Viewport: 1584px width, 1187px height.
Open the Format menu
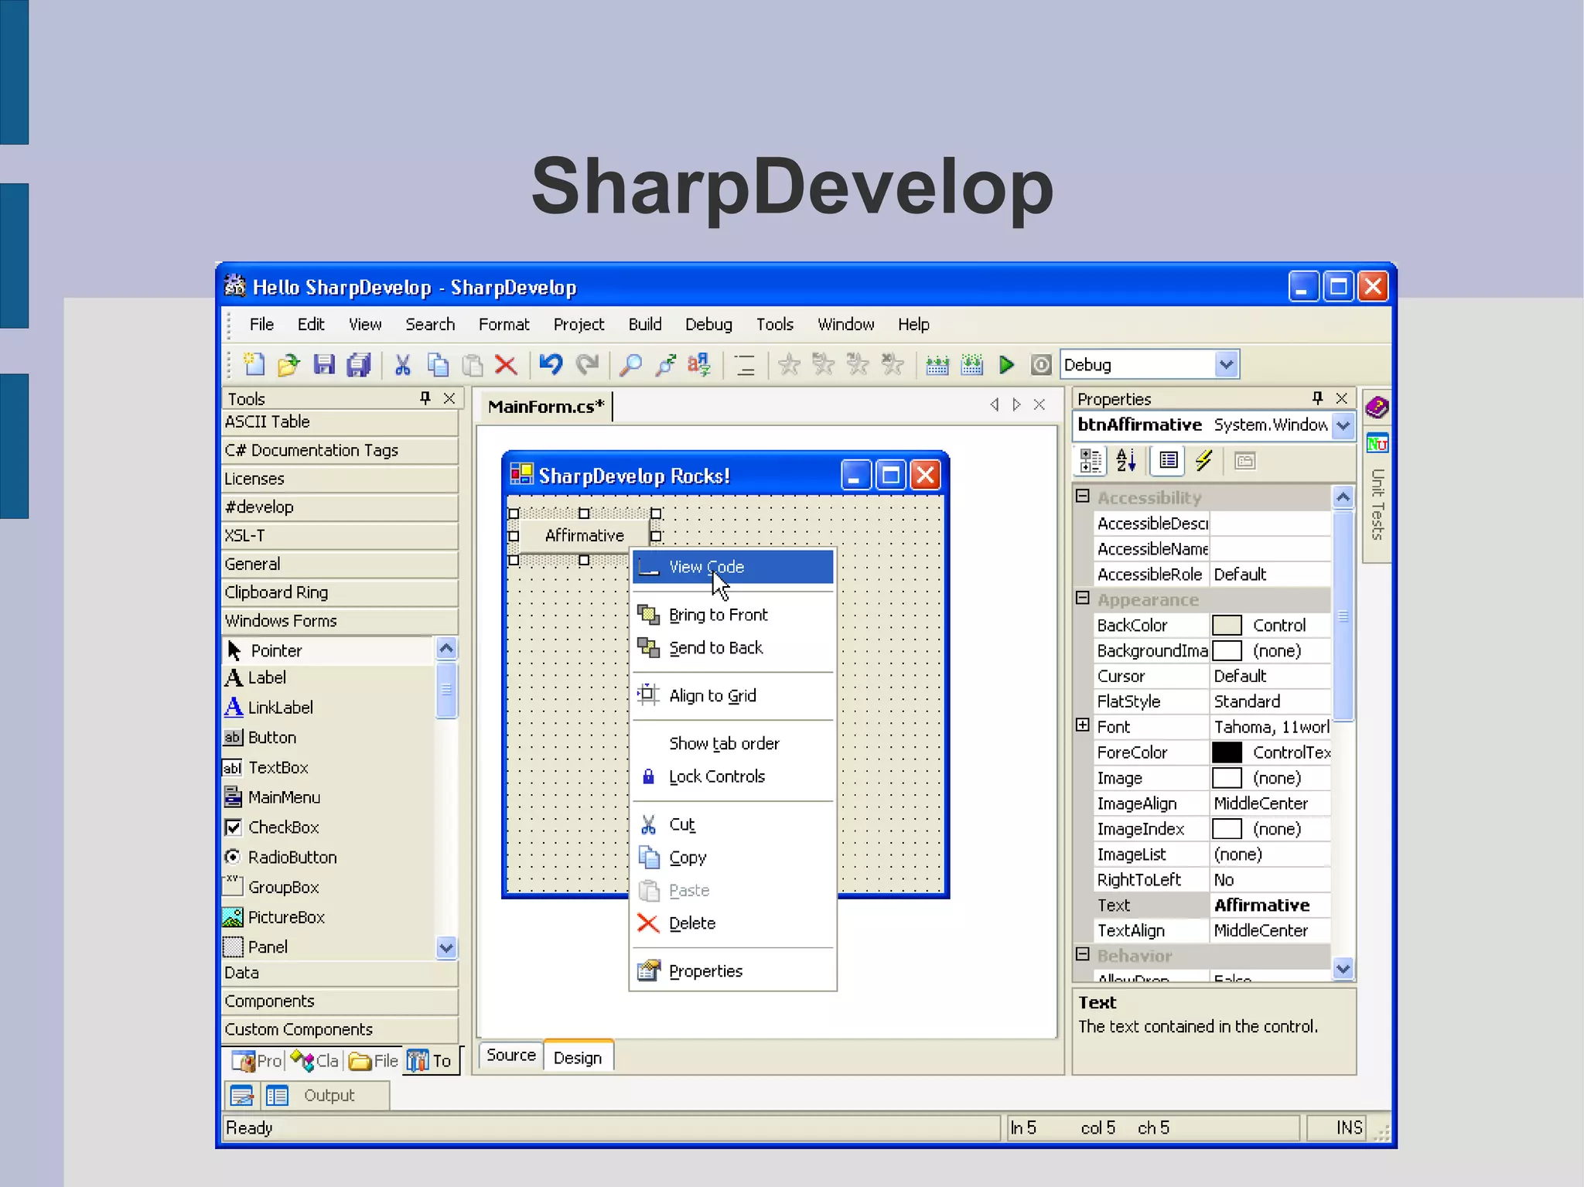504,325
